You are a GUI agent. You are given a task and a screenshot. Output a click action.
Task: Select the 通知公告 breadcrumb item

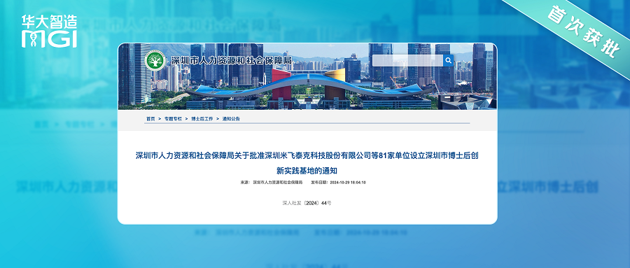click(x=231, y=119)
